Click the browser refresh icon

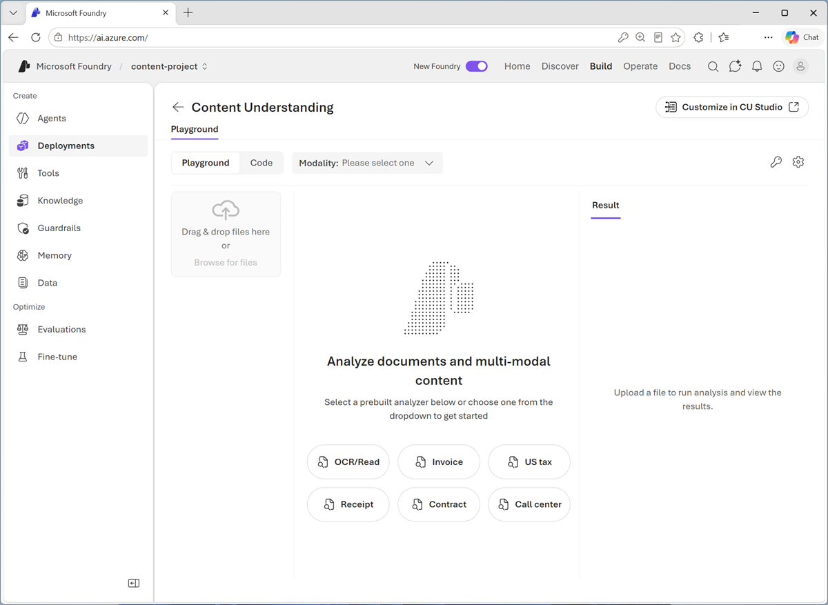(x=36, y=38)
